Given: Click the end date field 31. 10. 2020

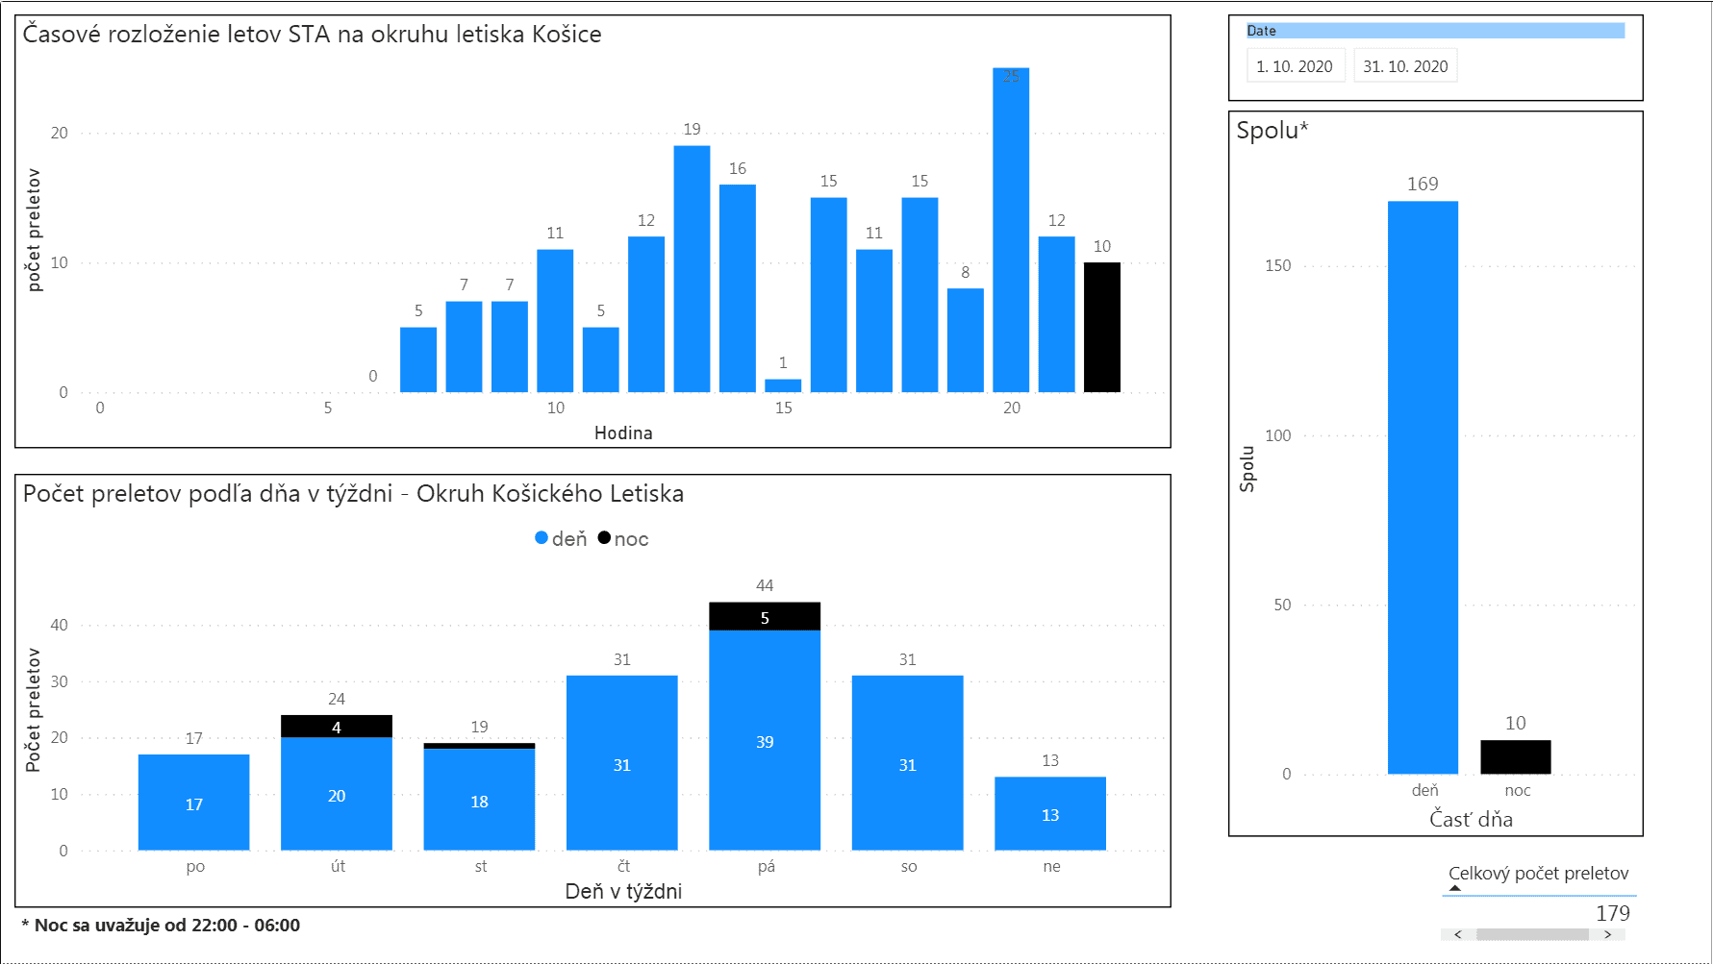Looking at the screenshot, I should click(x=1405, y=66).
